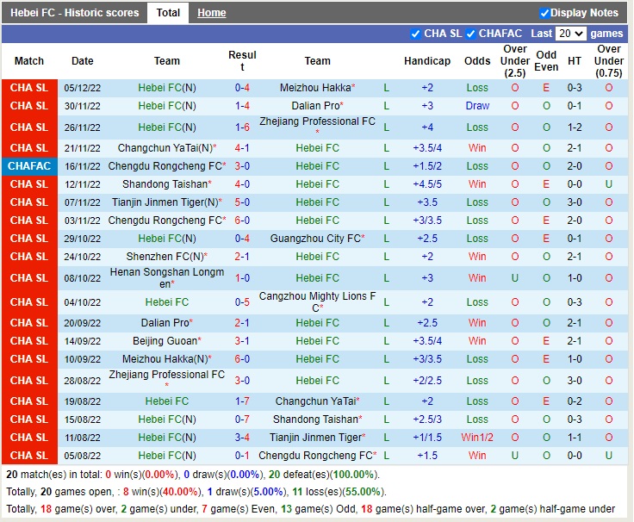Open the 1-6 score against Zhejiang Professional
Viewport: 634px width, 522px height.
coord(242,127)
